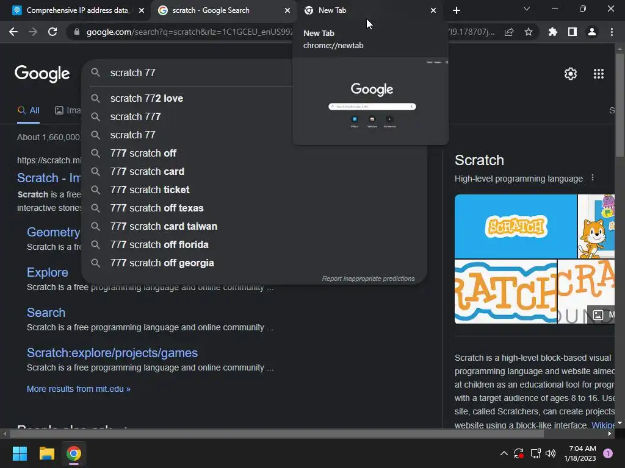This screenshot has height=468, width=625.
Task: Click Report inappropriate predictions link
Action: 368,278
